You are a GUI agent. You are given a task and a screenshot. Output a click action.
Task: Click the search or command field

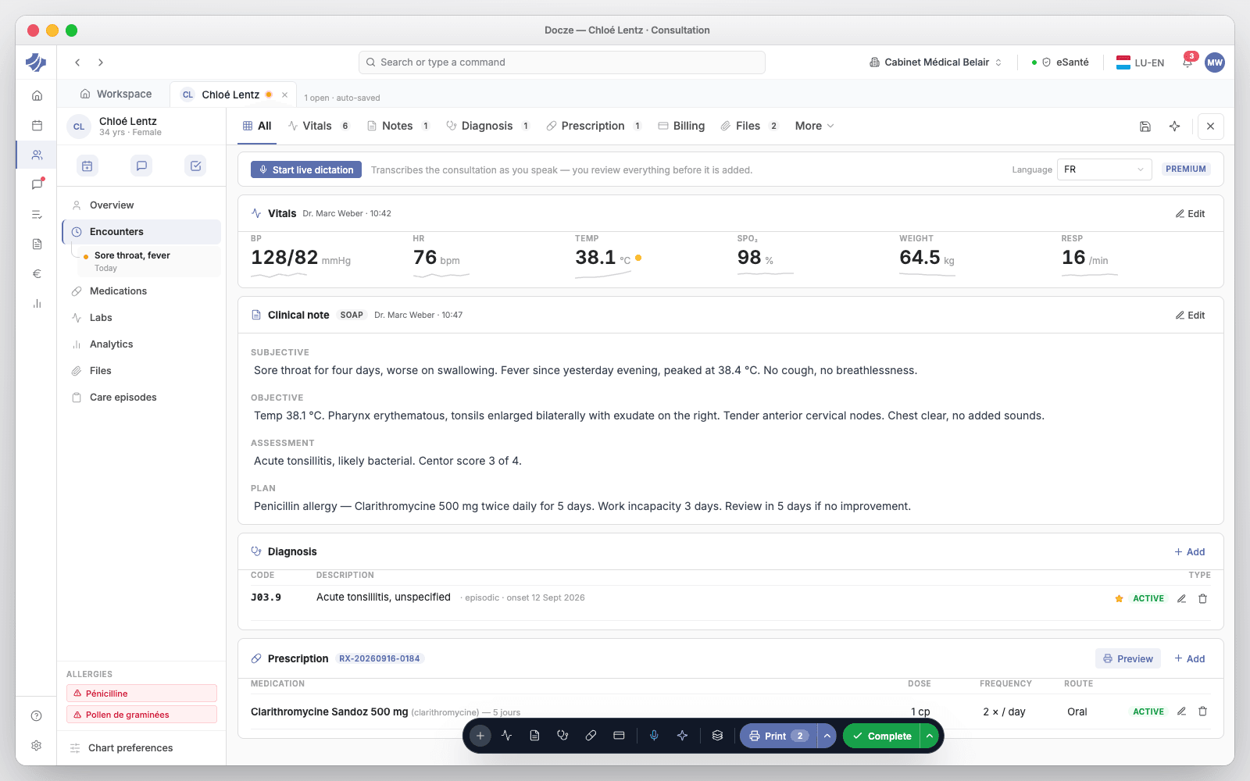[x=562, y=62]
